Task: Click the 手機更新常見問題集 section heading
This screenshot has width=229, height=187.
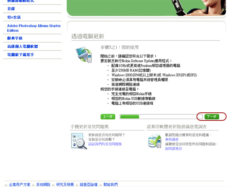Action: point(90,127)
